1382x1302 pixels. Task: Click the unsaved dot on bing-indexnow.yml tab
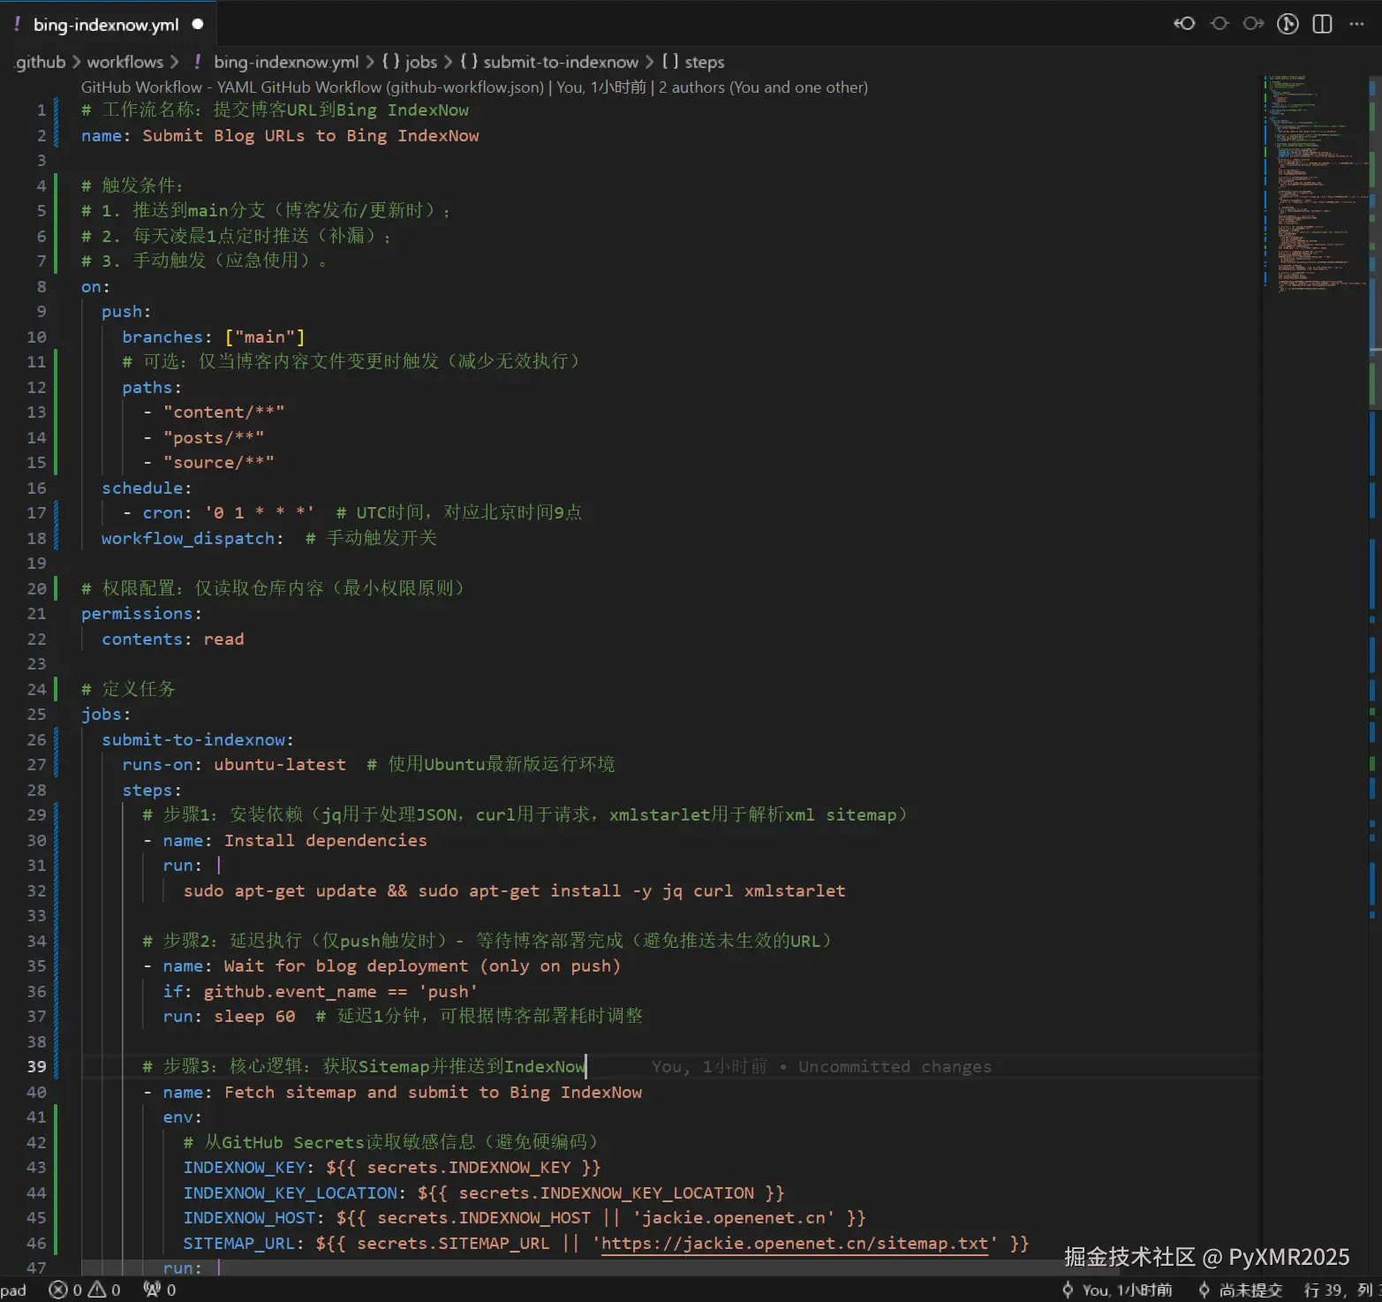(x=198, y=24)
